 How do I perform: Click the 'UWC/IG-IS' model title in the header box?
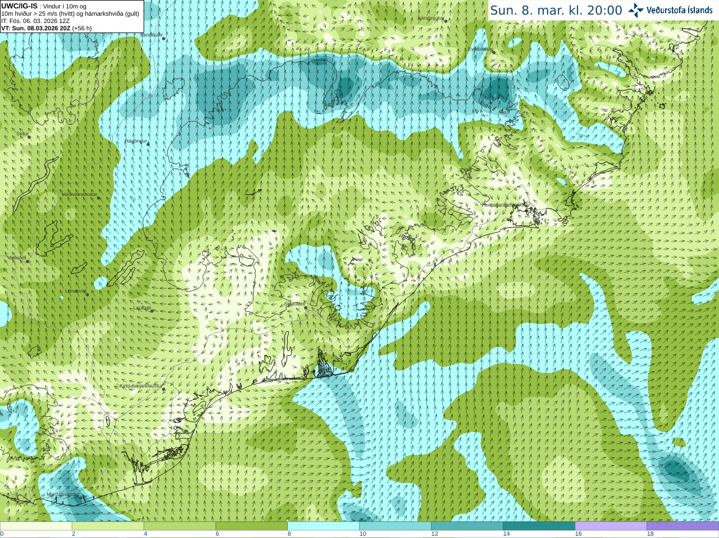pos(19,6)
